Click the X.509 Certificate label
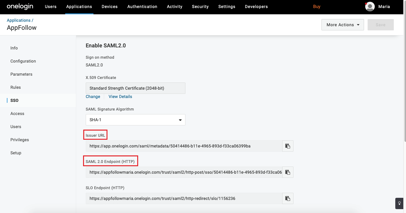406x213 pixels. (x=101, y=77)
